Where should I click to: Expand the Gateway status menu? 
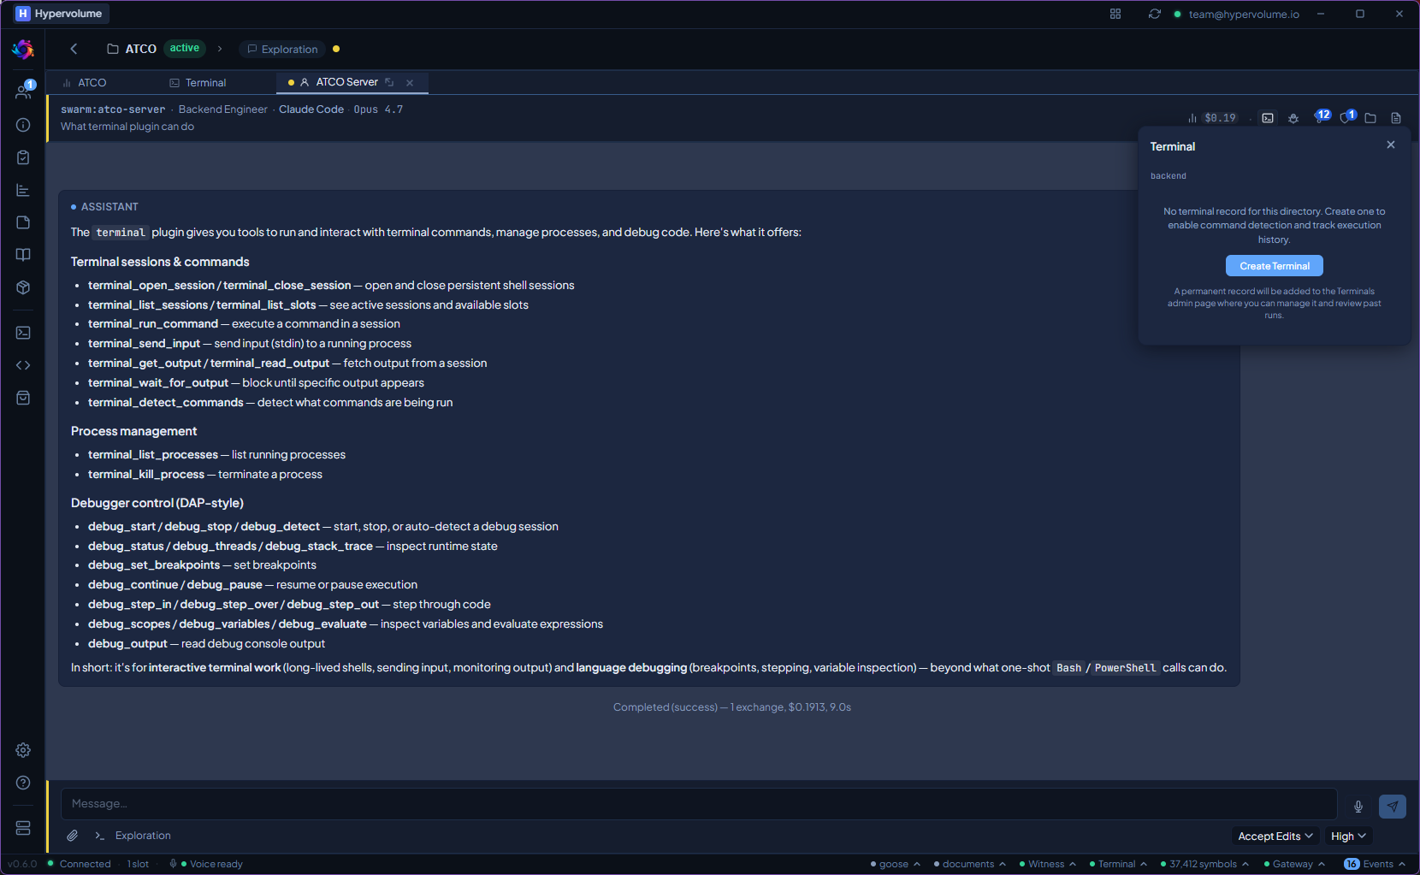(x=1294, y=864)
